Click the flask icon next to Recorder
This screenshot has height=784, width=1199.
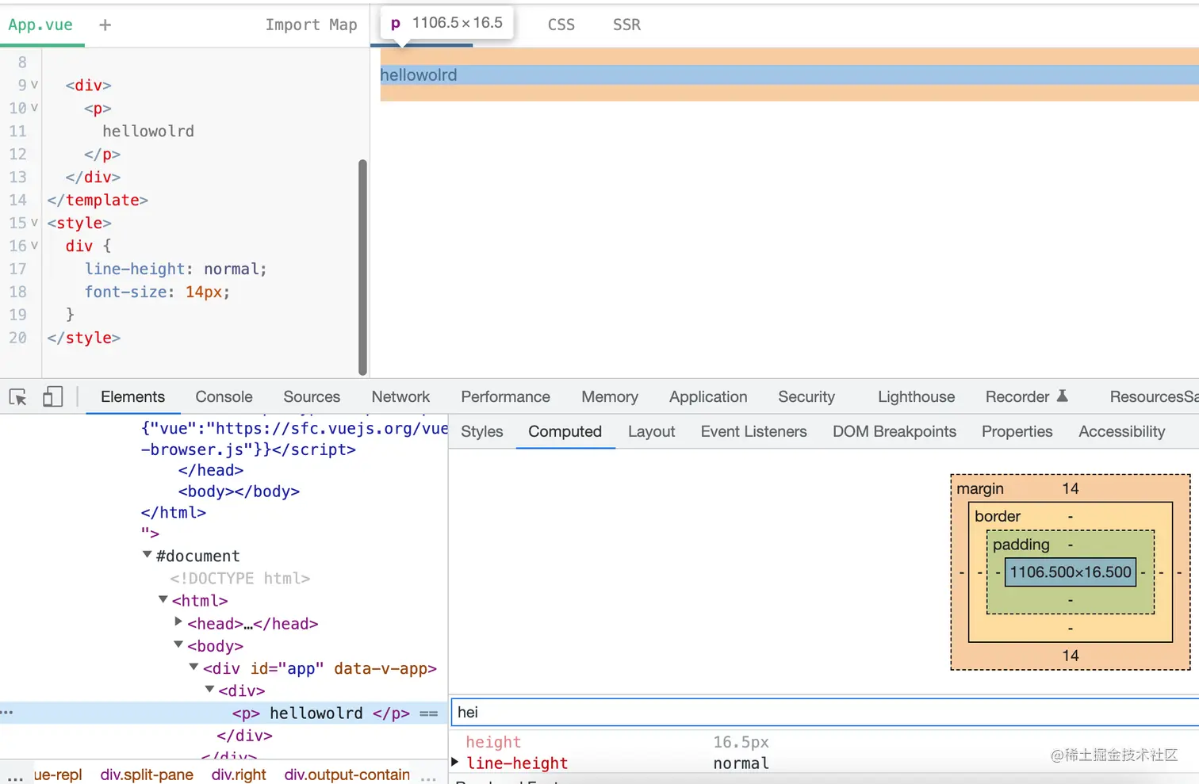click(x=1063, y=396)
